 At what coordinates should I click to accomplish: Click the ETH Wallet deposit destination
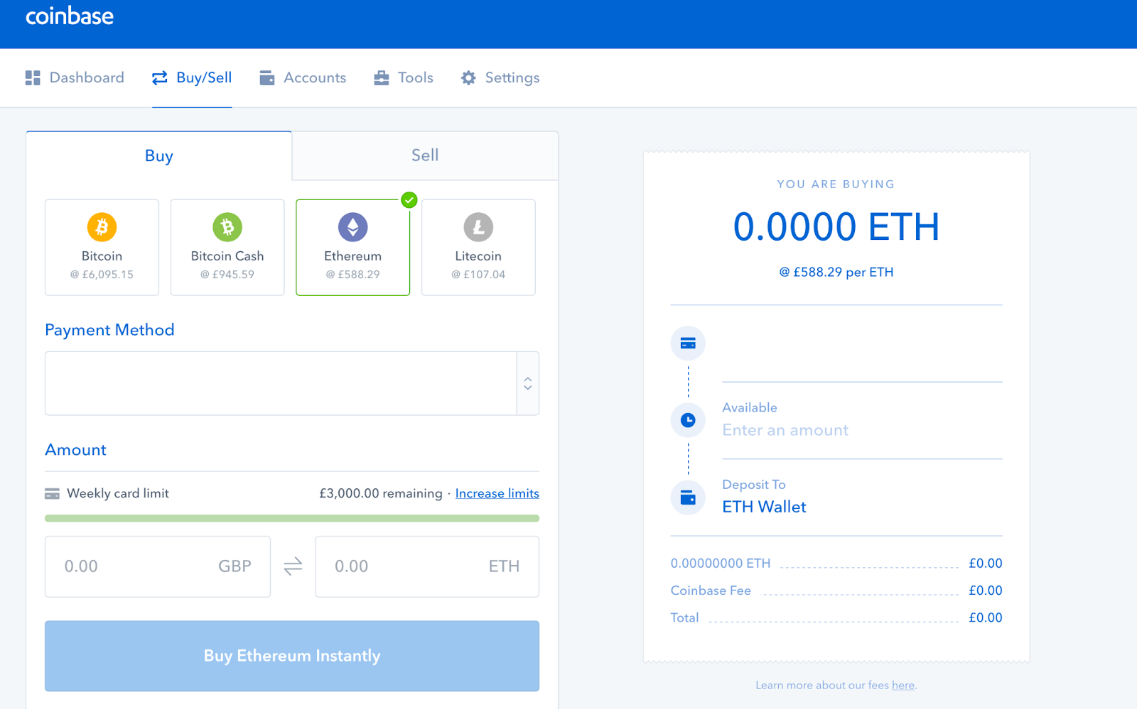[x=765, y=507]
